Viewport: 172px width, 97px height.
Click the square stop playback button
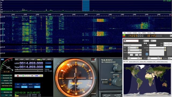(x=32, y=76)
